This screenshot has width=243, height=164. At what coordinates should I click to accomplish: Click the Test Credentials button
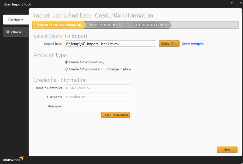click(x=116, y=115)
